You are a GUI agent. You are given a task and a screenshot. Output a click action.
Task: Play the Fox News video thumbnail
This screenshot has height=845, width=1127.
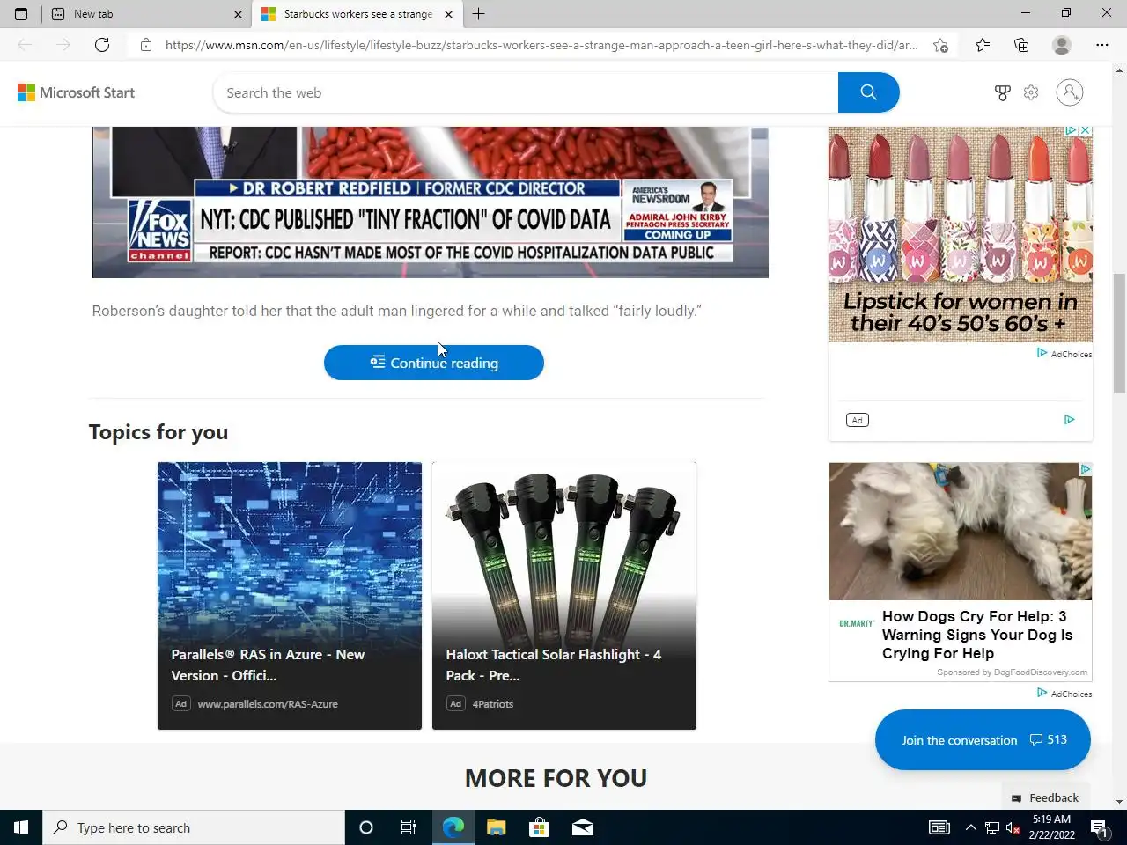point(431,202)
